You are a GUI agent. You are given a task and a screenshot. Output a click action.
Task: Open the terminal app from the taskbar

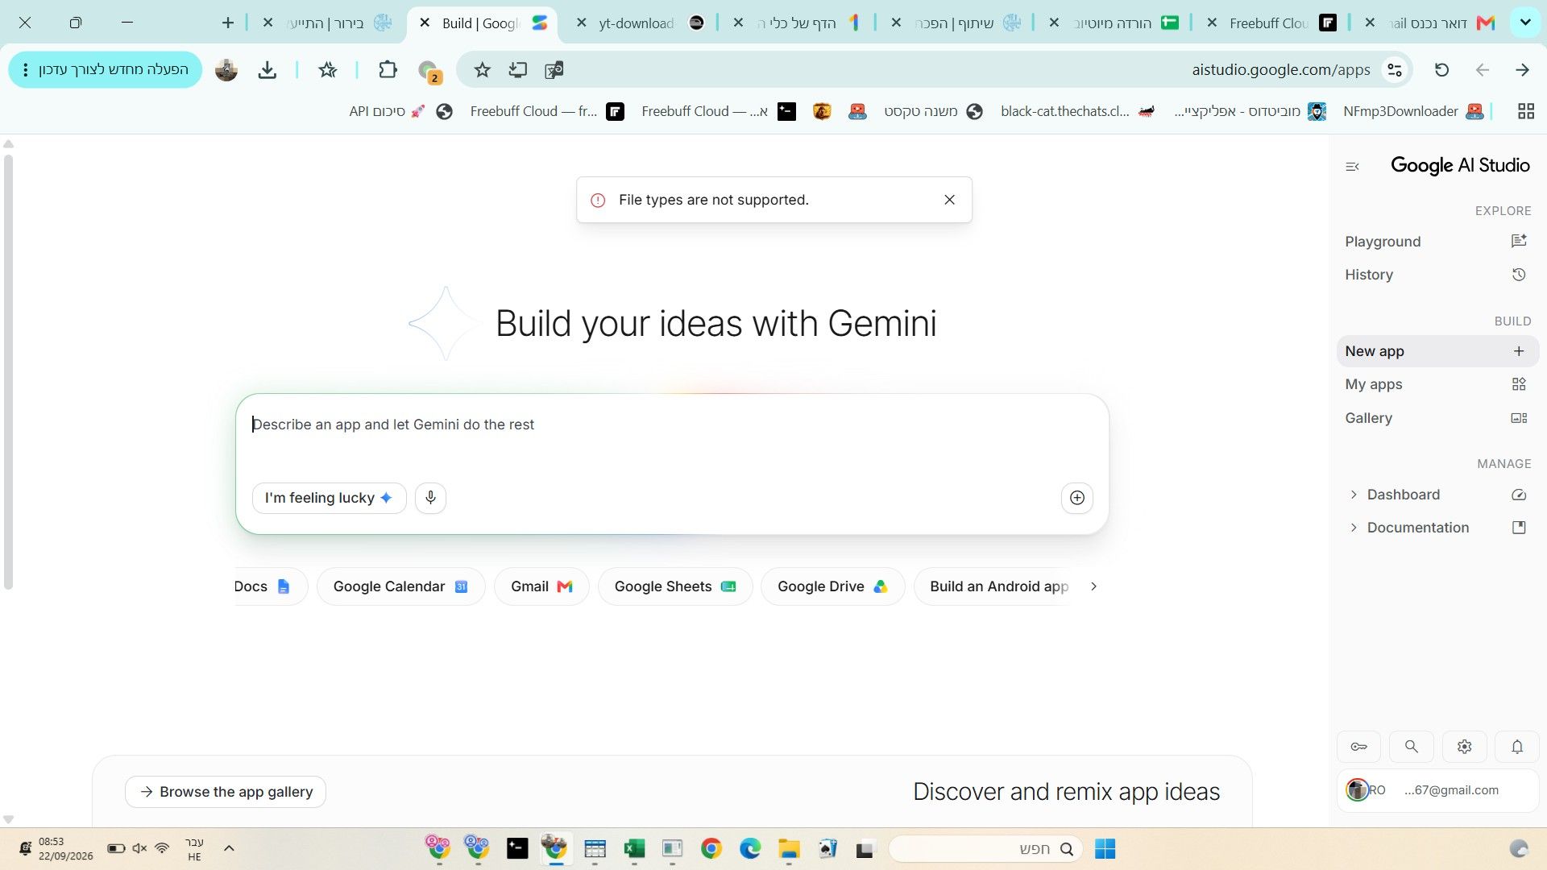point(517,849)
